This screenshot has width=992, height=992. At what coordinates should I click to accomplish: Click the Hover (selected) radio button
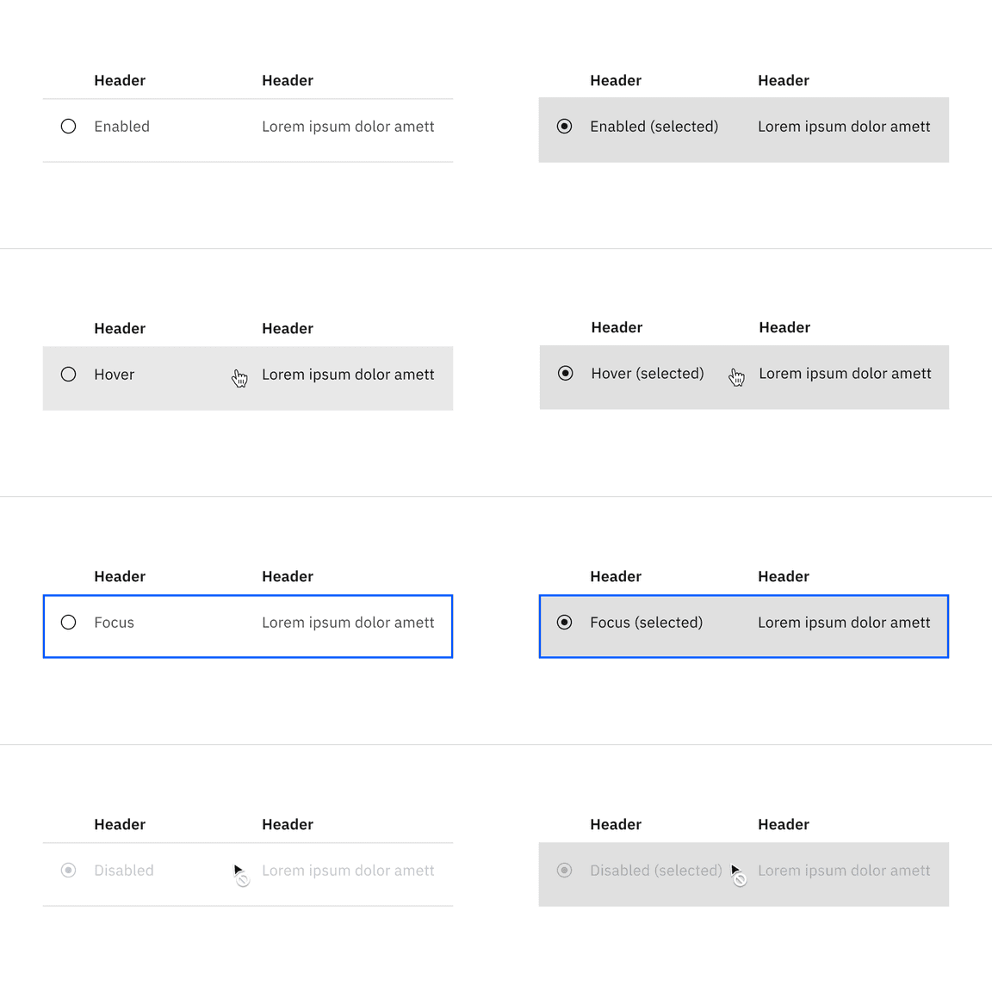point(566,374)
